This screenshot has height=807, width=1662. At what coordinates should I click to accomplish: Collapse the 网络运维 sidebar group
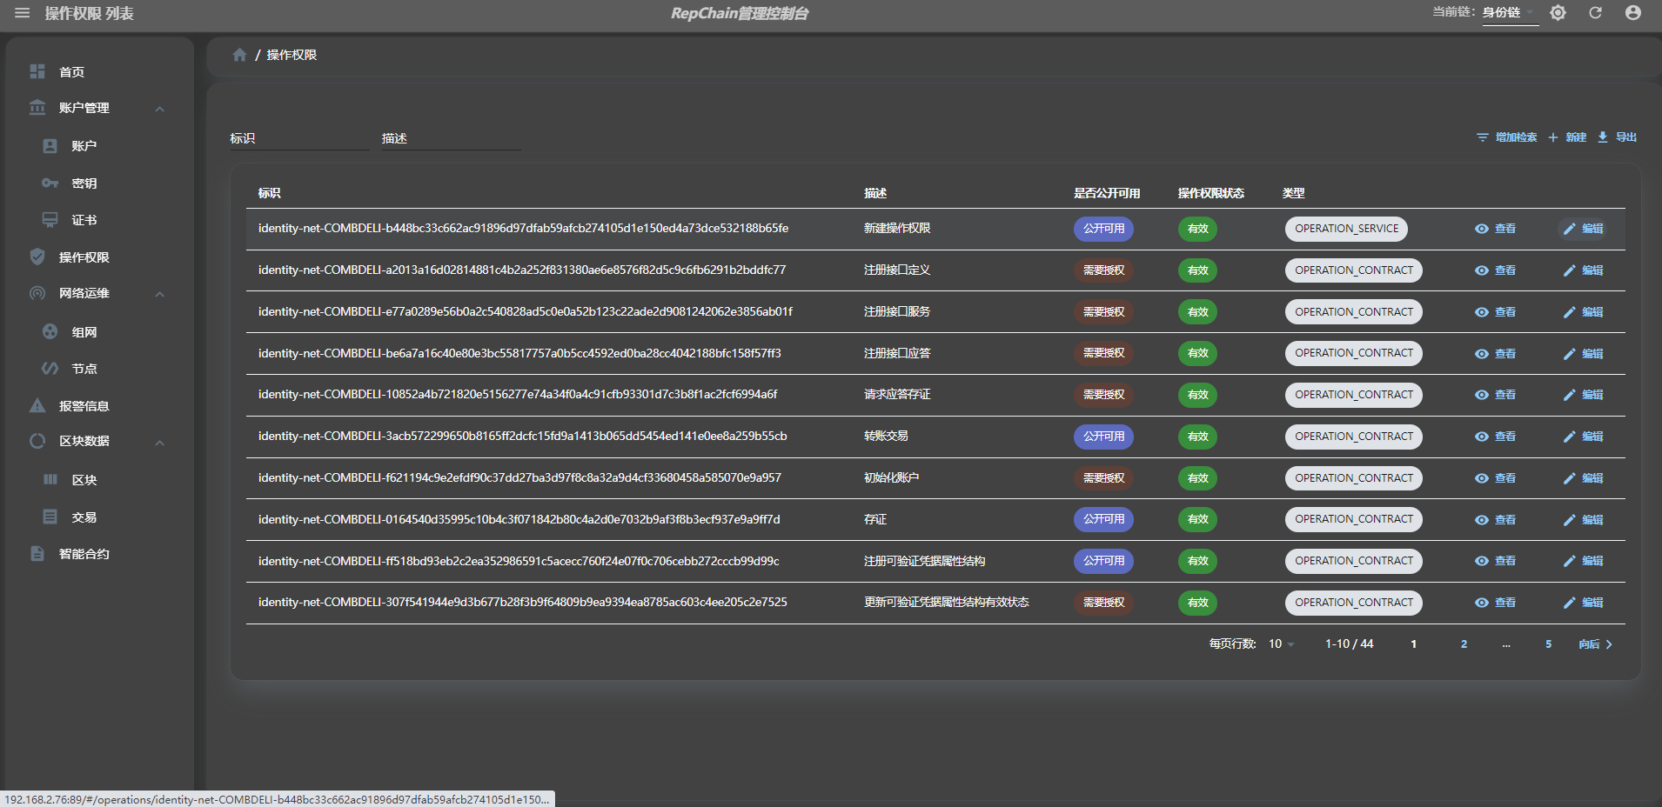click(99, 293)
